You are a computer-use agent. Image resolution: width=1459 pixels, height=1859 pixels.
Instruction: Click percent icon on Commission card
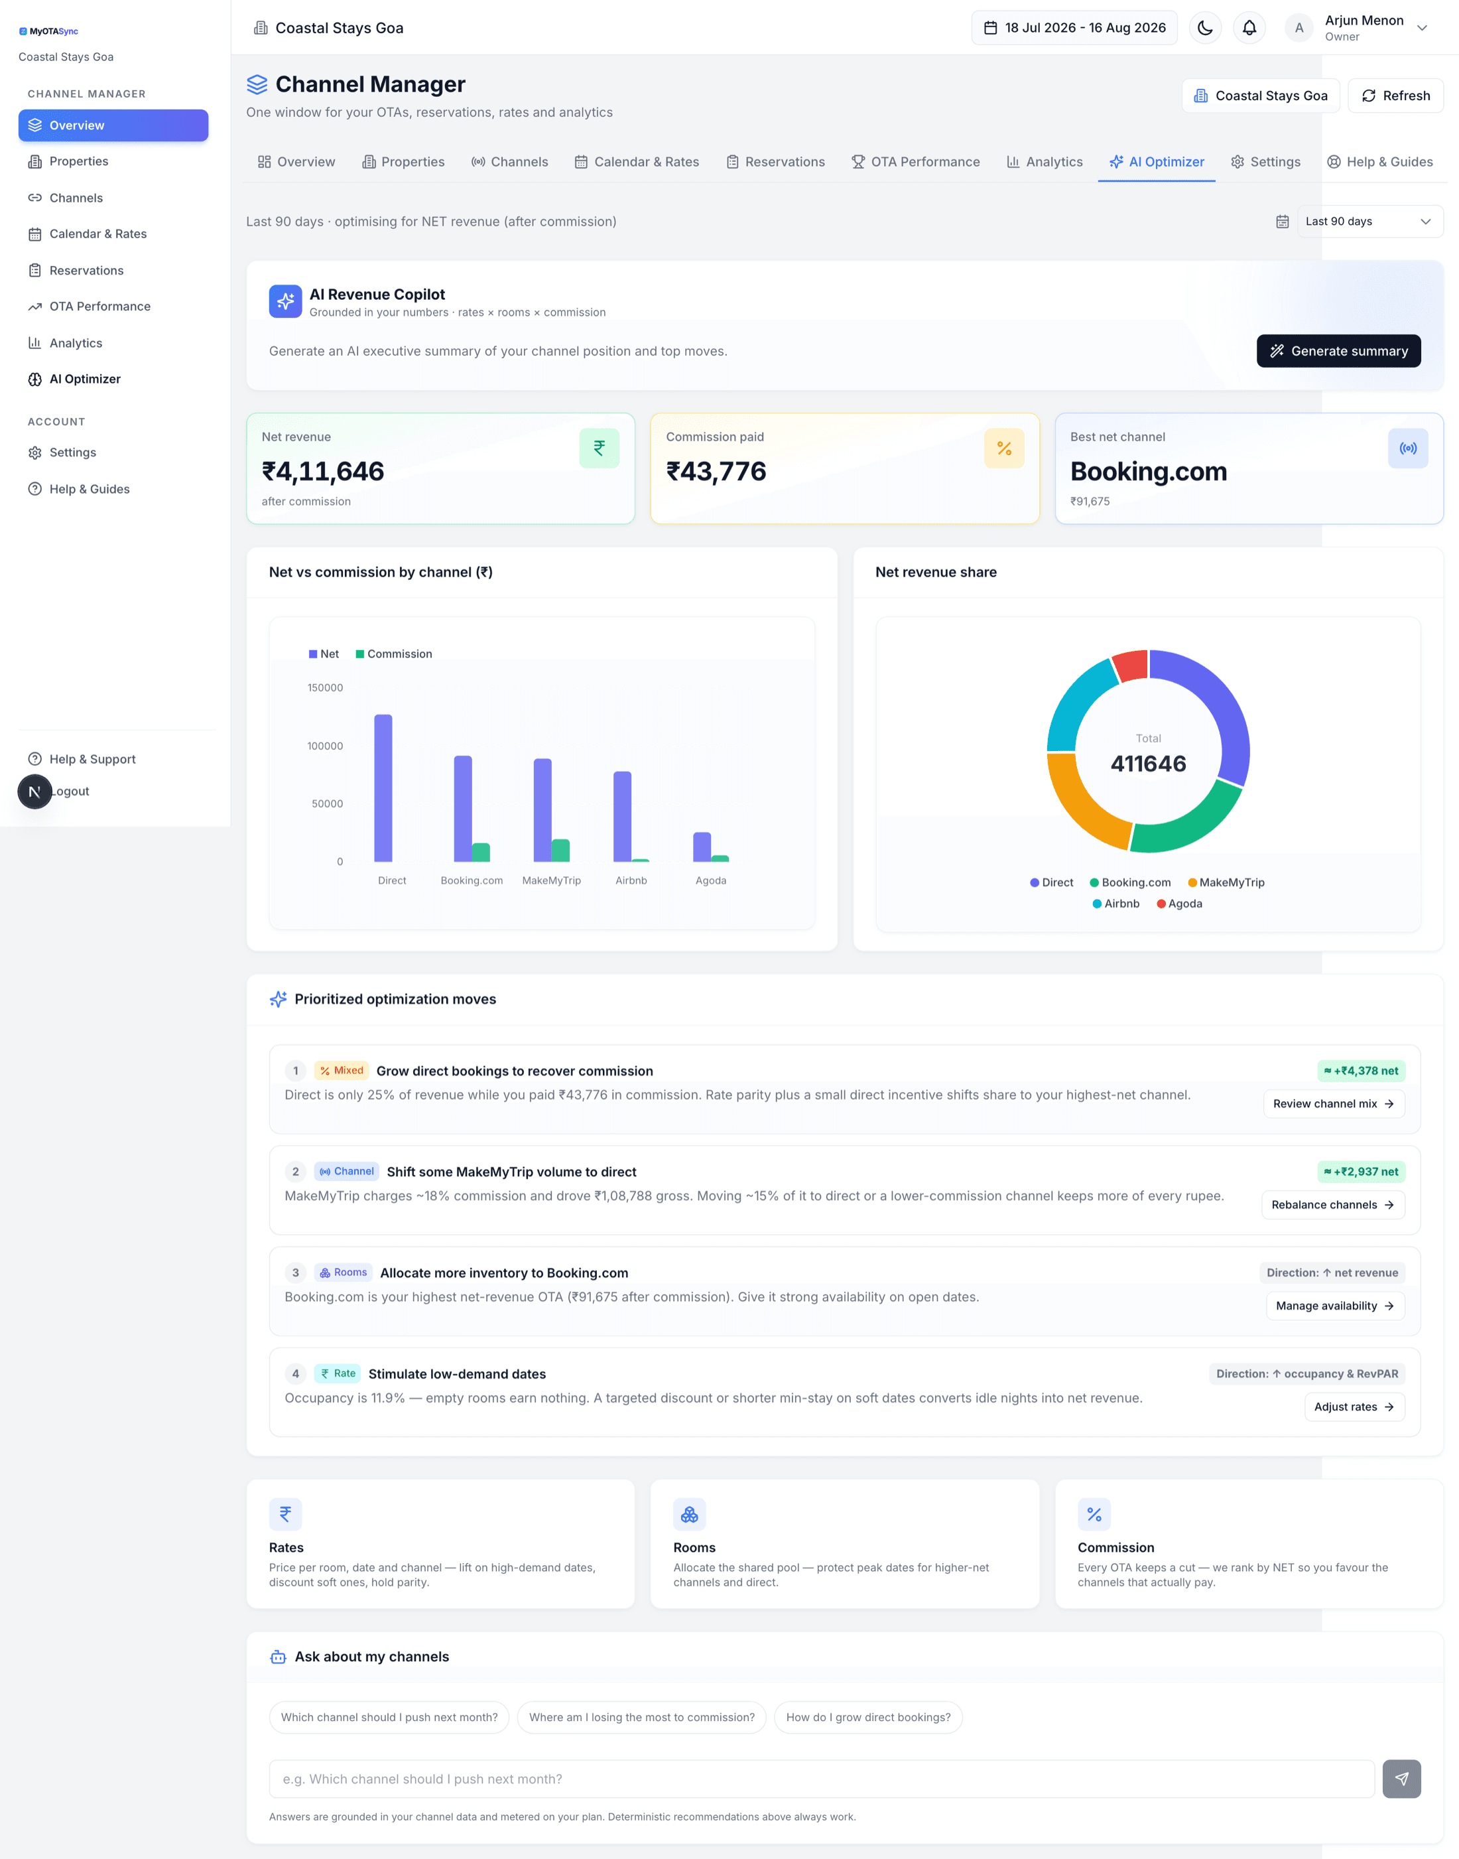tap(1094, 1514)
